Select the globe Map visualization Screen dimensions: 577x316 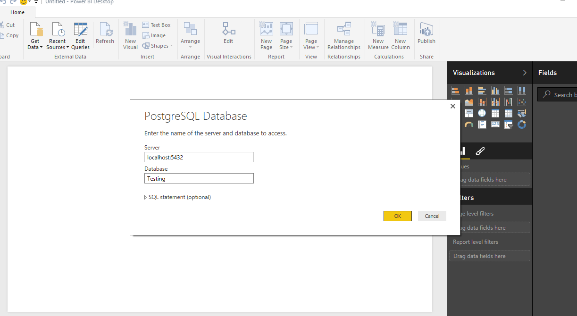click(482, 113)
